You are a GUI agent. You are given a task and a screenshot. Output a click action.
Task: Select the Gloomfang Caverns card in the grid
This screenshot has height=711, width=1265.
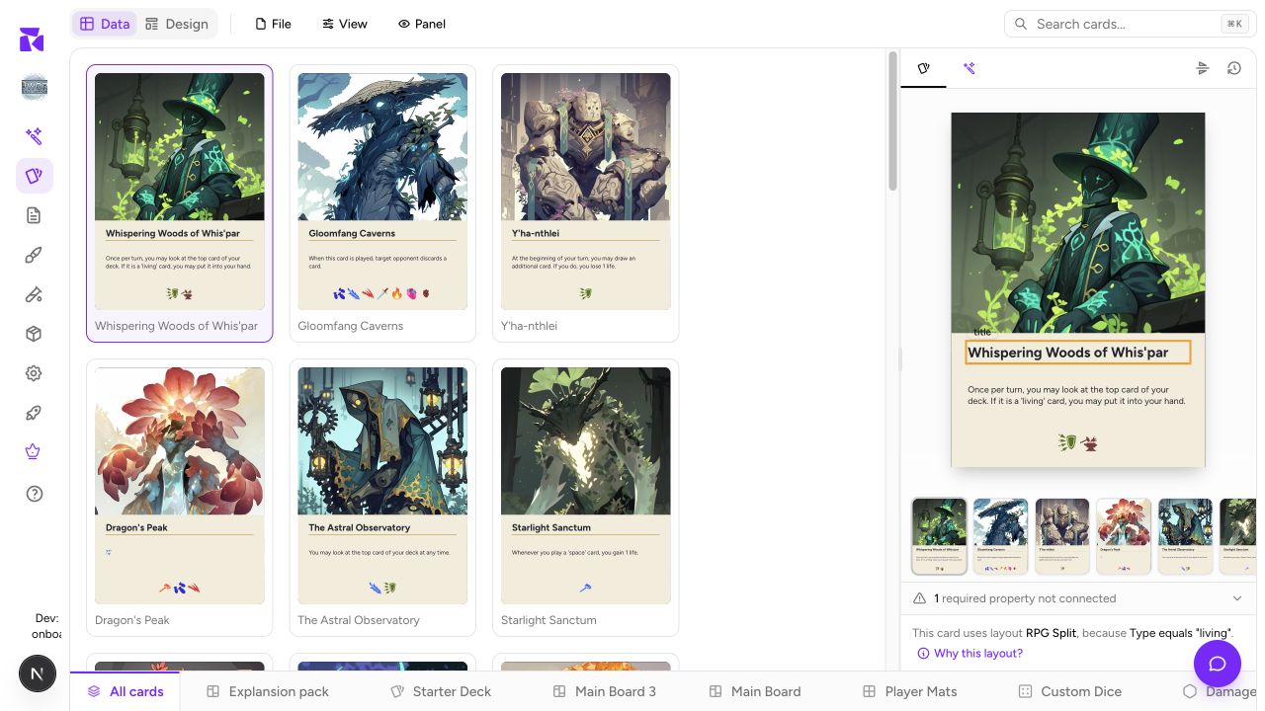coord(382,203)
